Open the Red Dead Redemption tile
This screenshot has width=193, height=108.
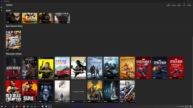point(13,91)
